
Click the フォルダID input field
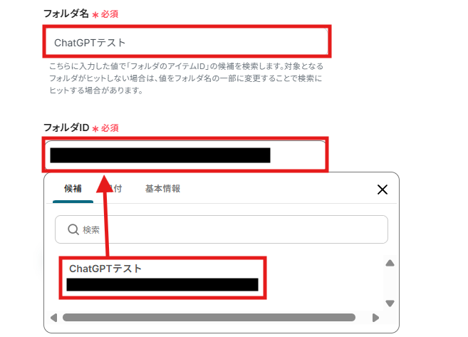click(185, 155)
